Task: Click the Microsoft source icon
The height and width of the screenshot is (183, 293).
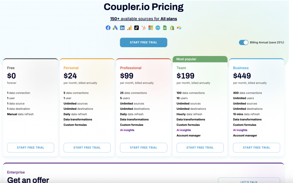Action: click(x=151, y=28)
